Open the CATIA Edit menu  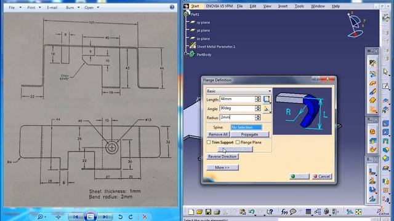click(253, 6)
